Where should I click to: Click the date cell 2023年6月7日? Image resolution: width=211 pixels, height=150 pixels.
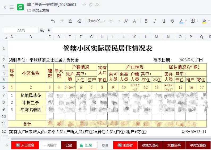pos(191,60)
